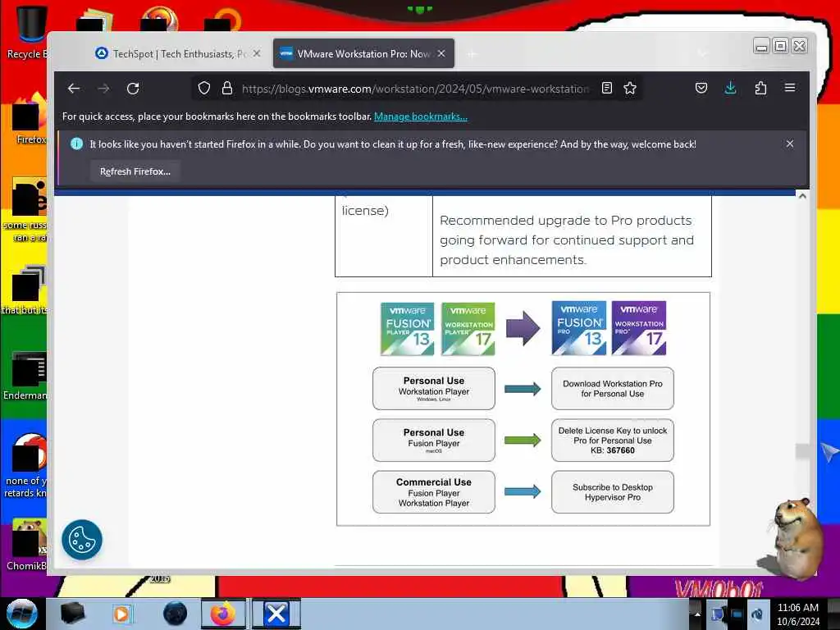
Task: Open the tracking protection shield panel
Action: (204, 89)
